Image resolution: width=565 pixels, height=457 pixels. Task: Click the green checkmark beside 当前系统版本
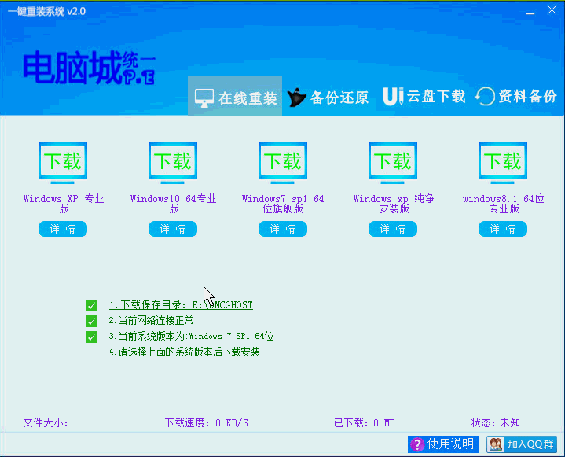[x=91, y=337]
